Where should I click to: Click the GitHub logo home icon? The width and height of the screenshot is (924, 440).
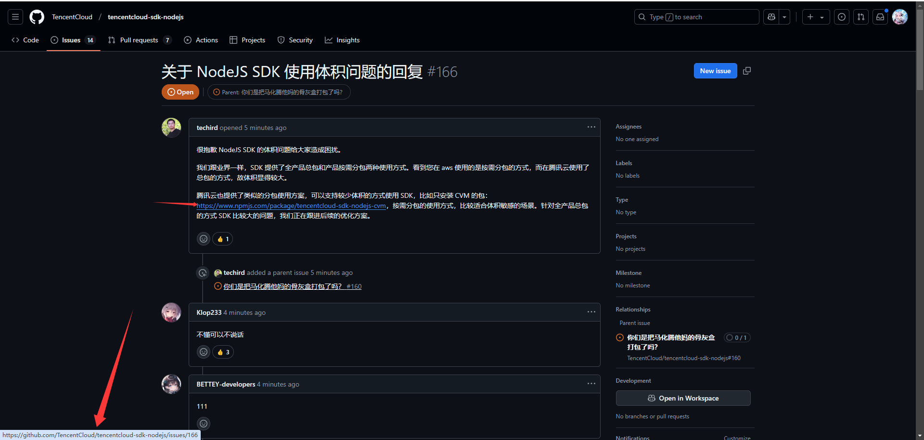37,17
